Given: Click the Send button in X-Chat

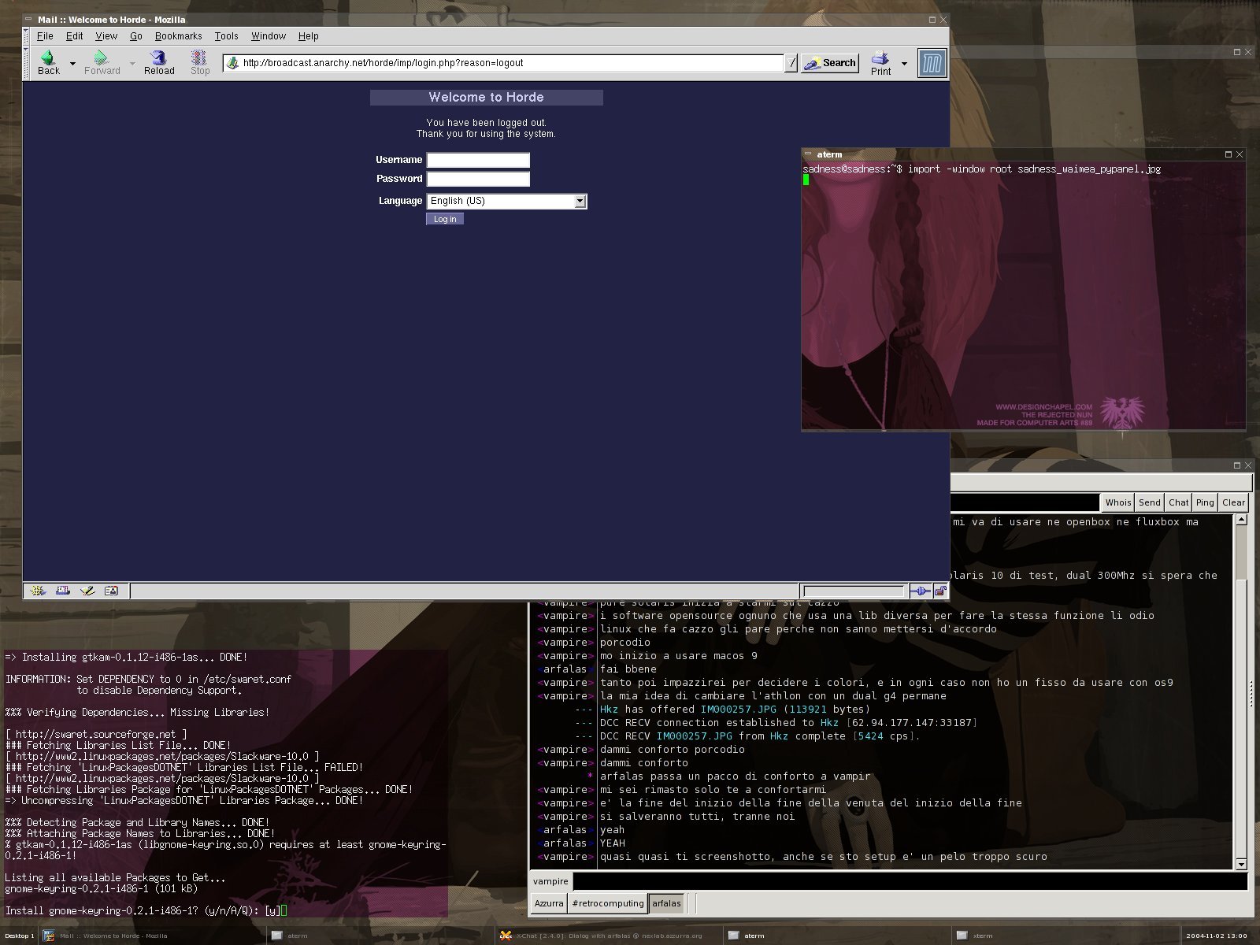Looking at the screenshot, I should click(1149, 502).
